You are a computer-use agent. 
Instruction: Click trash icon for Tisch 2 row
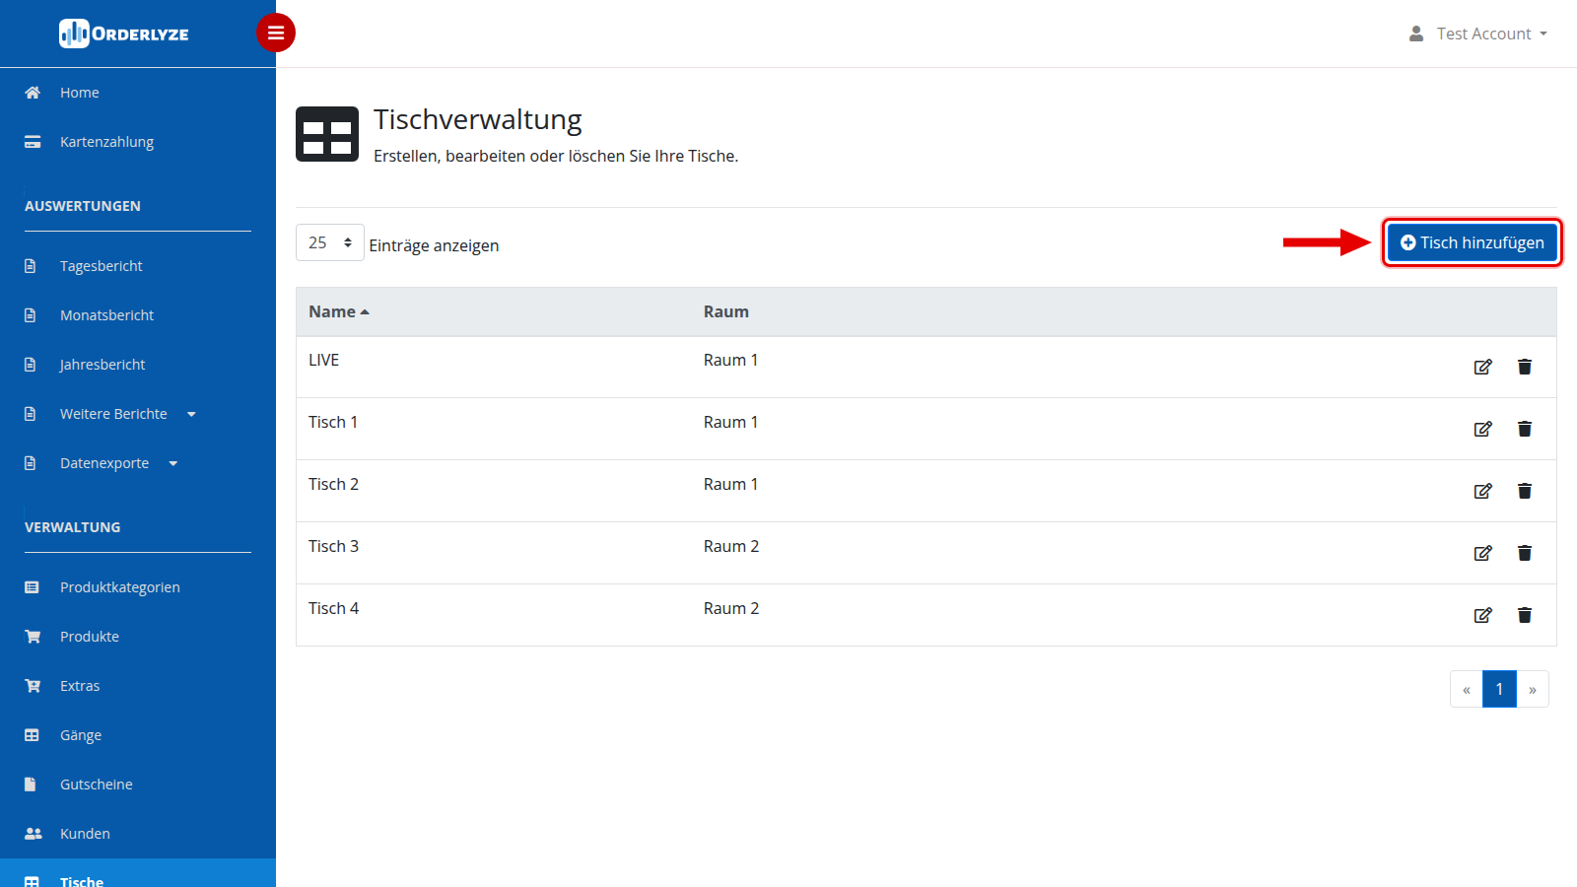pyautogui.click(x=1525, y=491)
